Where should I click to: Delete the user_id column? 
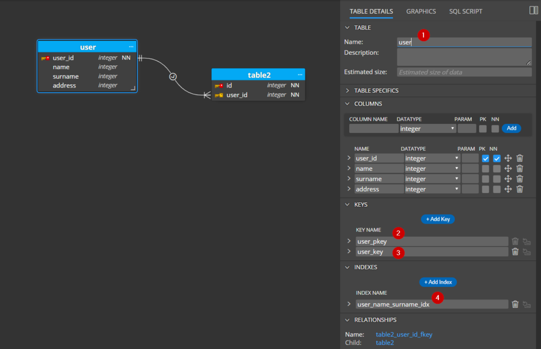pyautogui.click(x=520, y=158)
